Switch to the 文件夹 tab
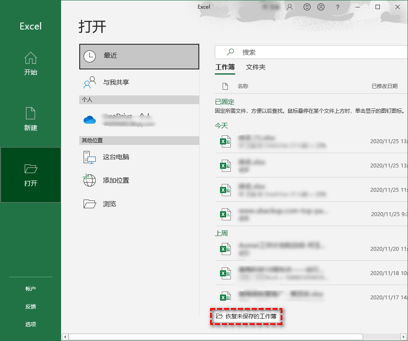 (x=256, y=67)
